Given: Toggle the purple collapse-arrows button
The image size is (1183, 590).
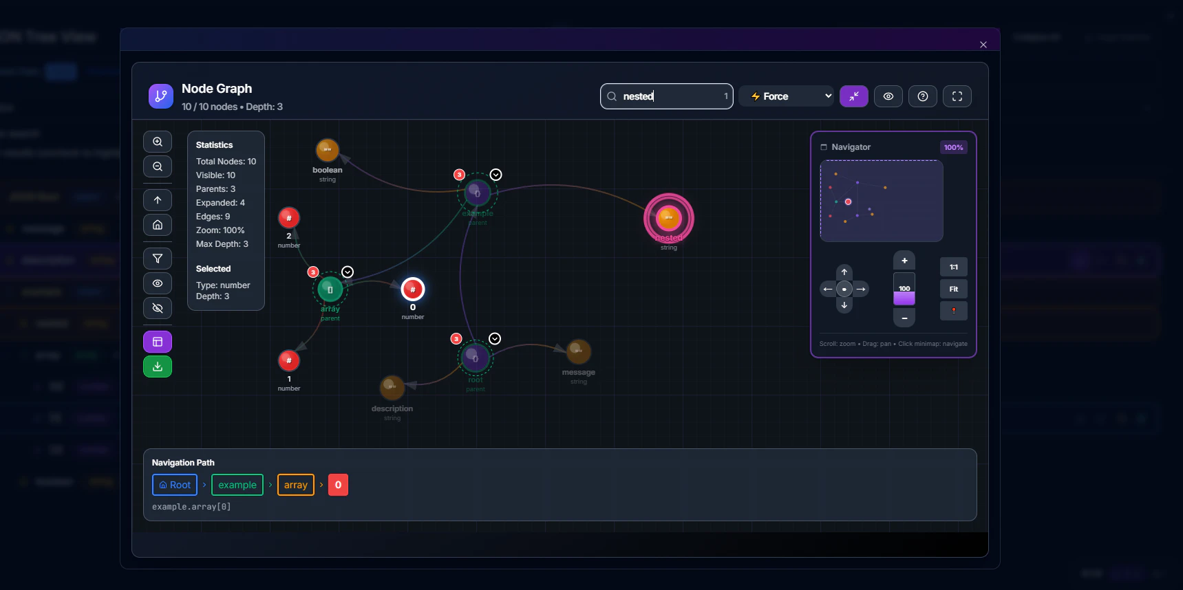Looking at the screenshot, I should [854, 96].
